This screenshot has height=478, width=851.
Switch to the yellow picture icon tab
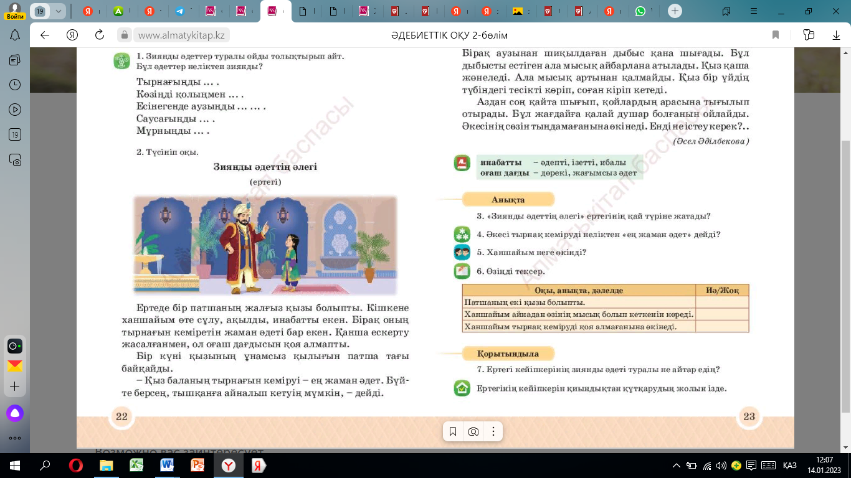(x=518, y=11)
